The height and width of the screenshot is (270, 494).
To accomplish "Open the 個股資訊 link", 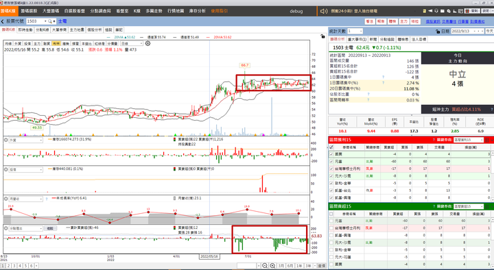I will pos(432,21).
